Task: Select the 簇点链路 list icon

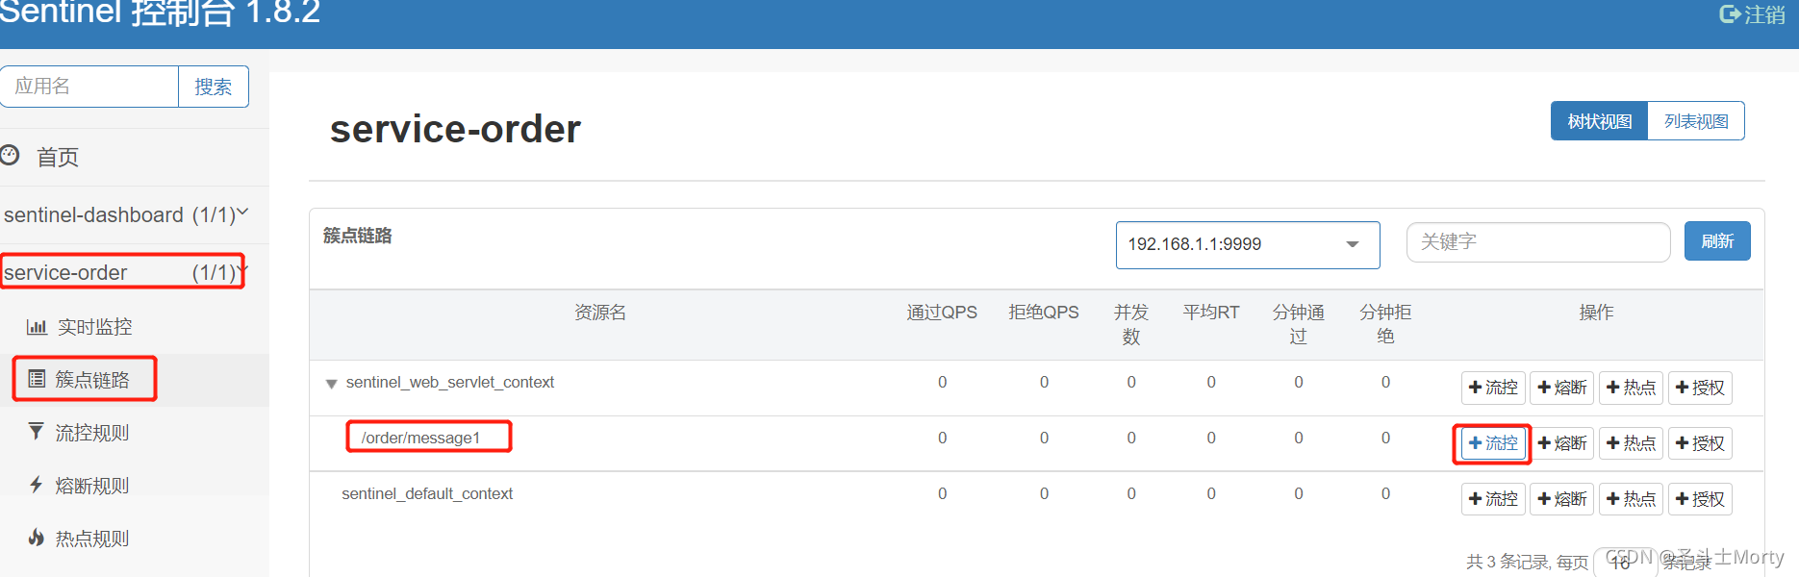Action: click(x=37, y=379)
